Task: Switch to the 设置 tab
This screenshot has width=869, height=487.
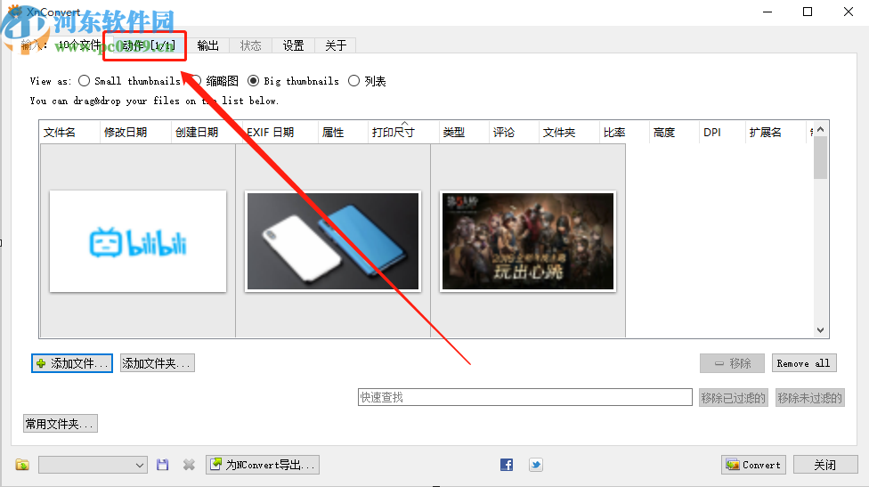Action: (293, 45)
